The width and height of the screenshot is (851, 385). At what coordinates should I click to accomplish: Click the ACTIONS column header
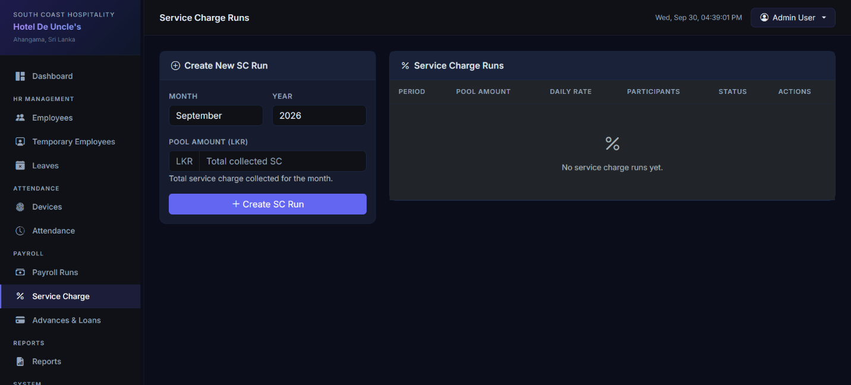click(x=795, y=91)
